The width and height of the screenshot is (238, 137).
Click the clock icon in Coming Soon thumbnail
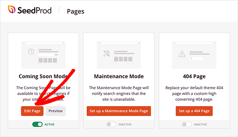point(31,52)
